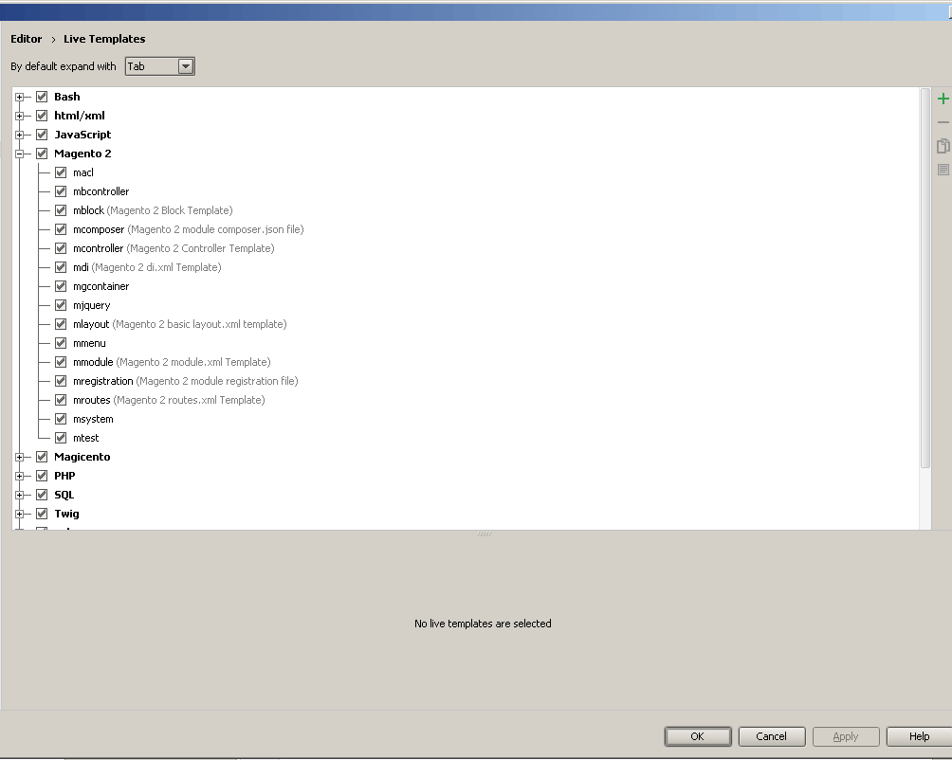Expand the html/xml group
This screenshot has height=760, width=952.
(x=19, y=116)
